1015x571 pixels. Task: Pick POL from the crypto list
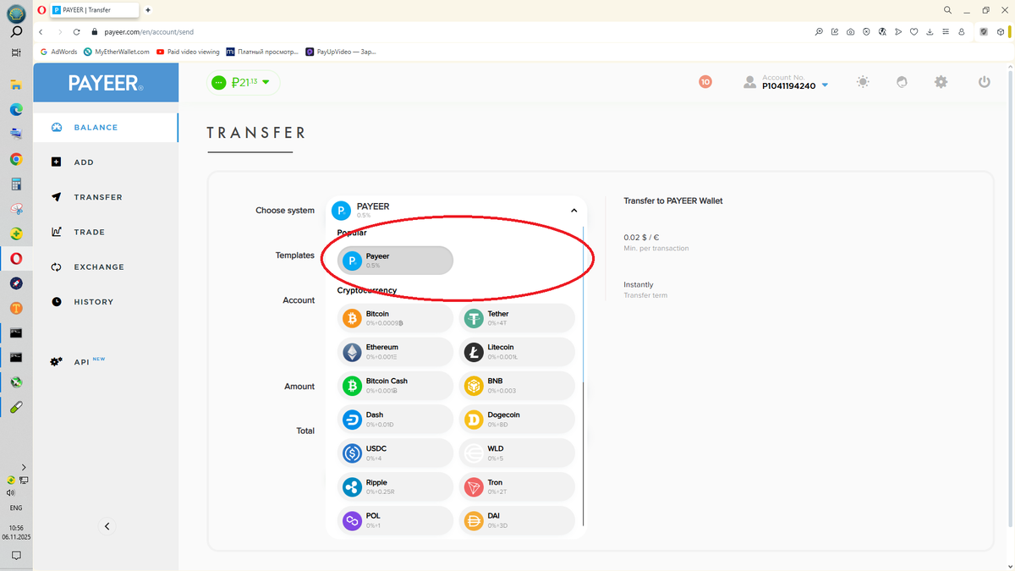click(x=395, y=521)
